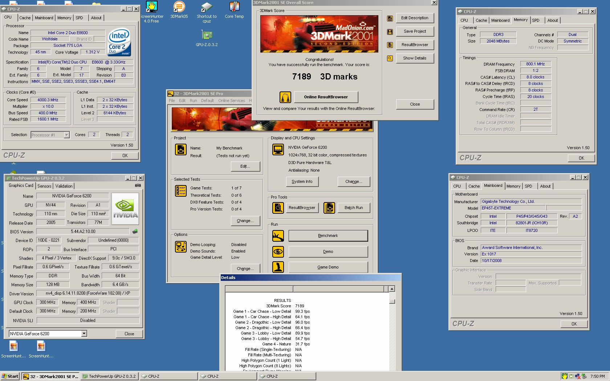Screen dimensions: 610x381
Task: Click the Online ResultBrowser button
Action: point(326,97)
